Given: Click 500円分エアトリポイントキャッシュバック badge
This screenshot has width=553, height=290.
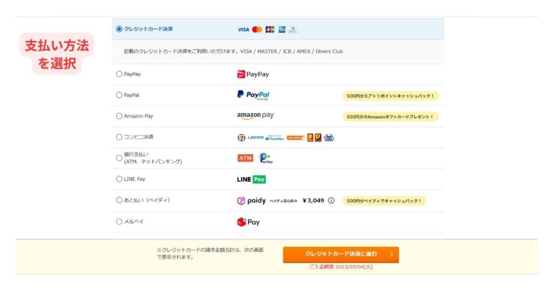Looking at the screenshot, I should [x=390, y=96].
